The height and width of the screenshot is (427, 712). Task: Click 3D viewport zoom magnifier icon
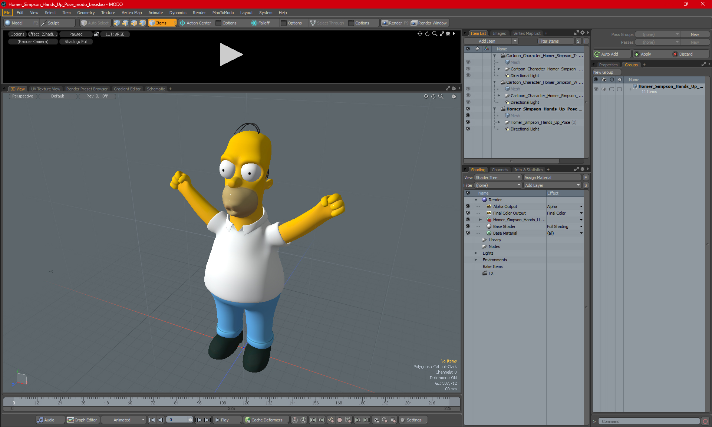441,96
